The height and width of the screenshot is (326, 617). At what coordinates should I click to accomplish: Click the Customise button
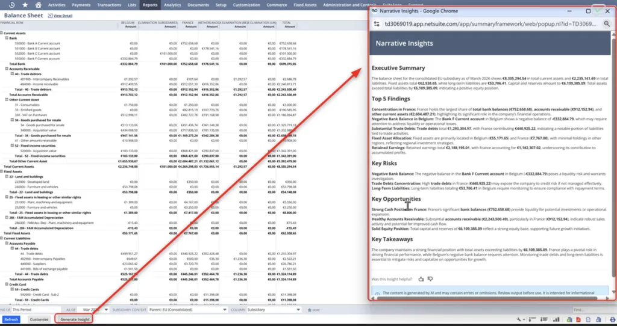39,319
